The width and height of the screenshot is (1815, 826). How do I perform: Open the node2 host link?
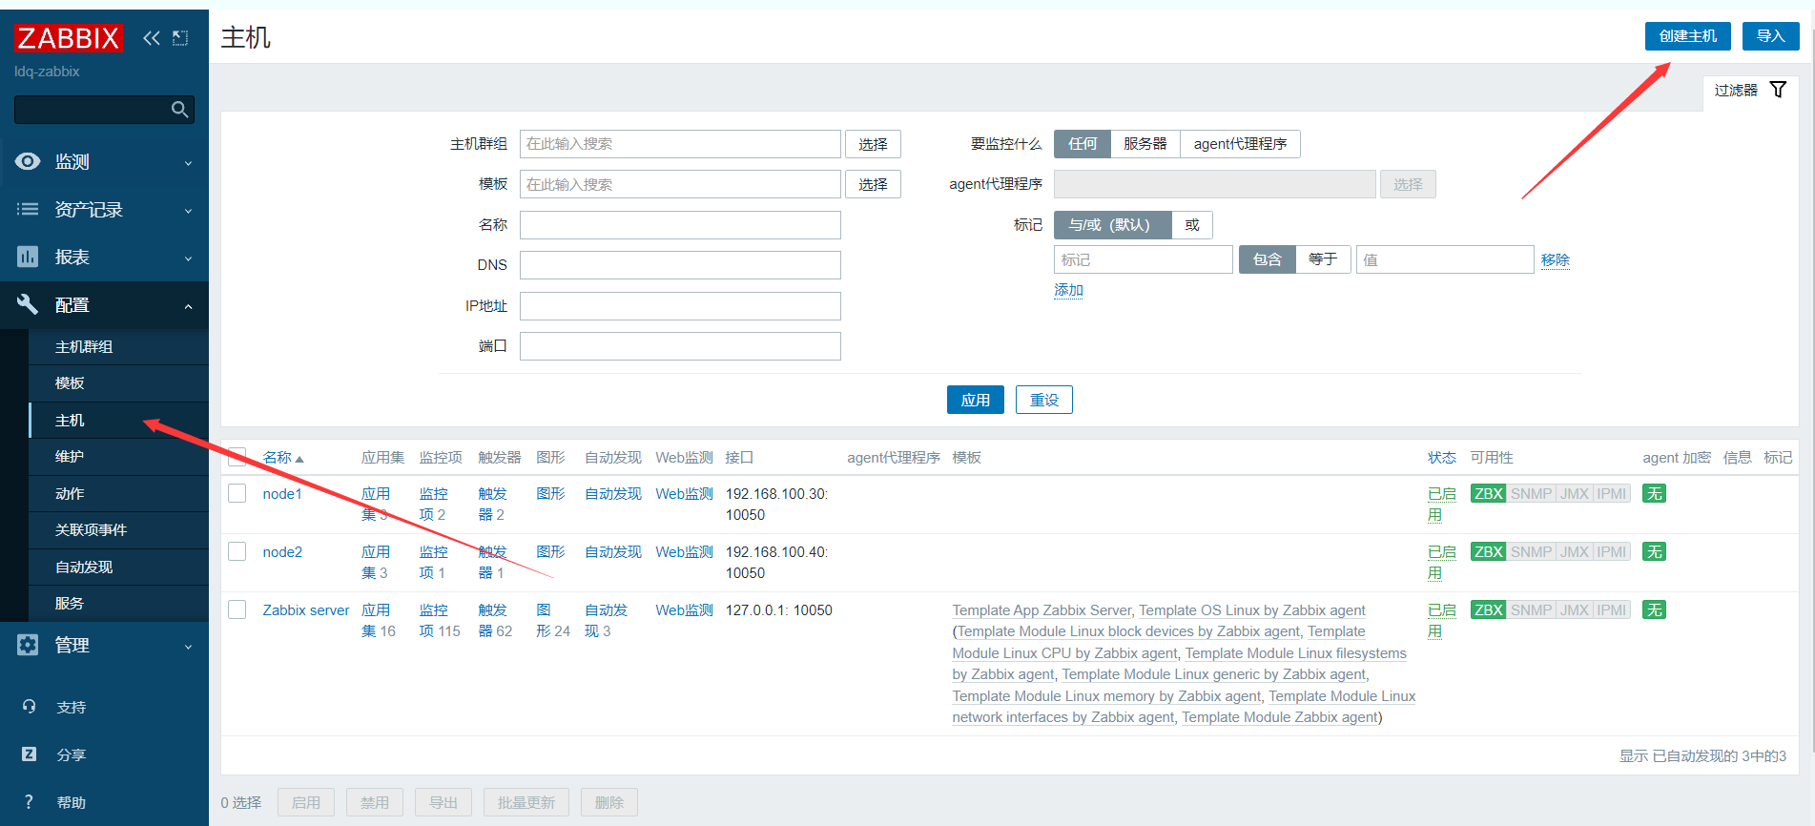pos(282,552)
